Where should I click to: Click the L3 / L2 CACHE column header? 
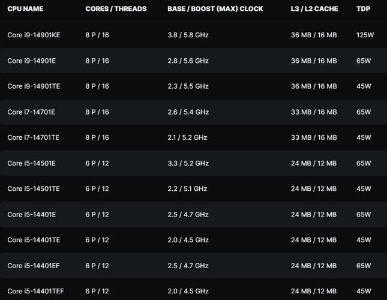pos(314,9)
